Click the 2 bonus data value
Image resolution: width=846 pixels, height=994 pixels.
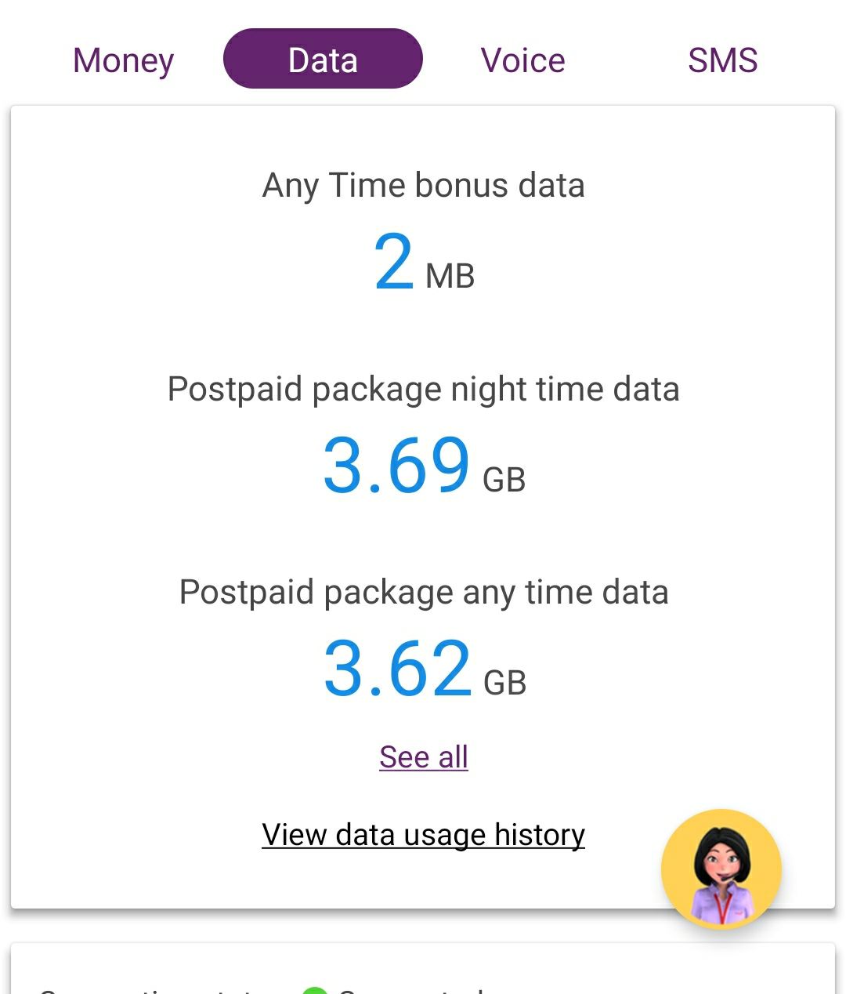coord(393,262)
